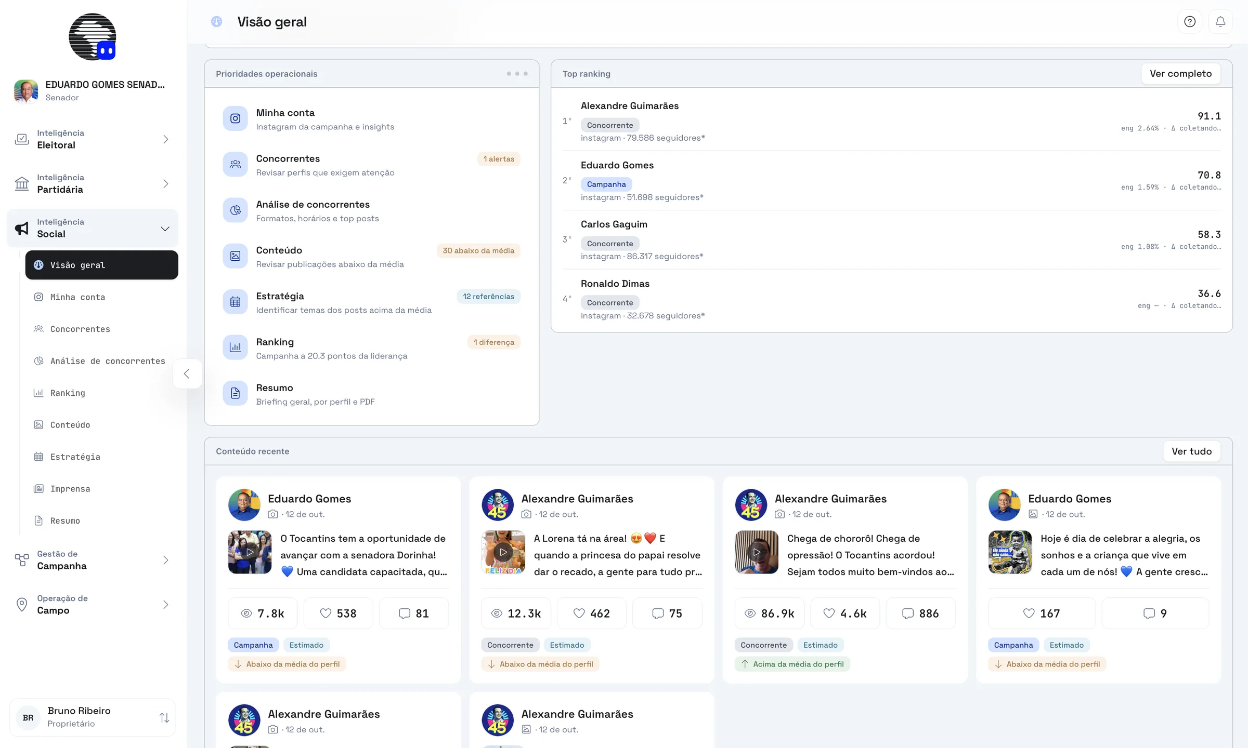Screen dimensions: 1248x748
Task: Play the Chega de chororô video thumbnail
Action: 757,552
